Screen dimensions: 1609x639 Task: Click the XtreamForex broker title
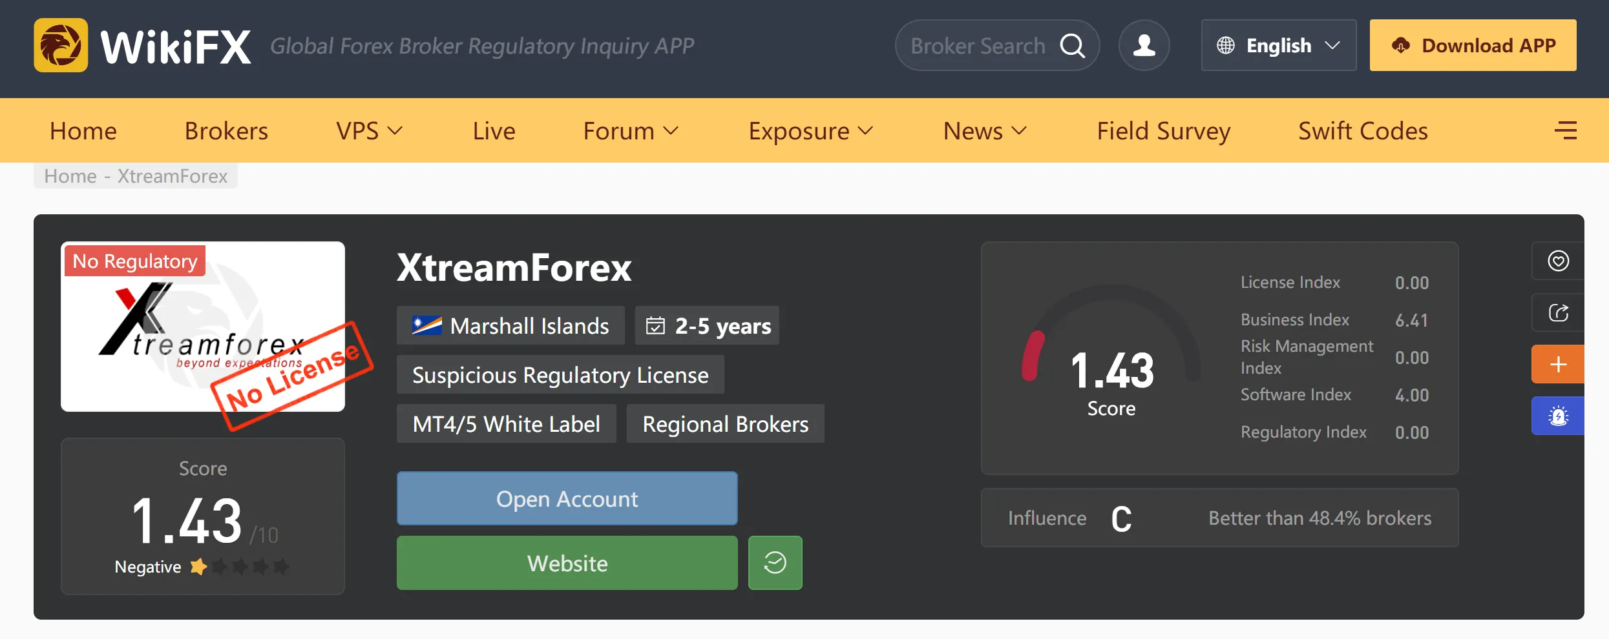click(514, 267)
